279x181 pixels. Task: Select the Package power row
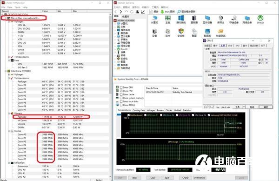(x=51, y=117)
